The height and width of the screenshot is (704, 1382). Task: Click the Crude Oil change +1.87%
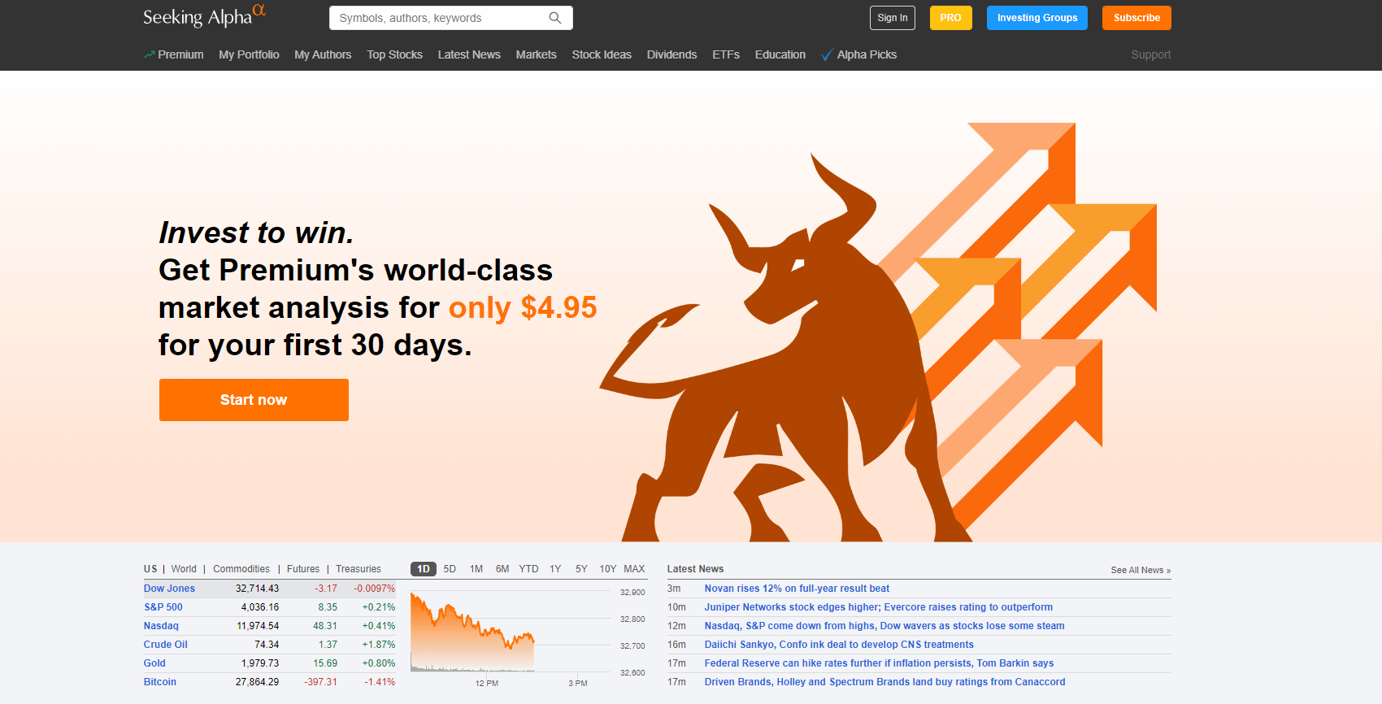click(379, 645)
